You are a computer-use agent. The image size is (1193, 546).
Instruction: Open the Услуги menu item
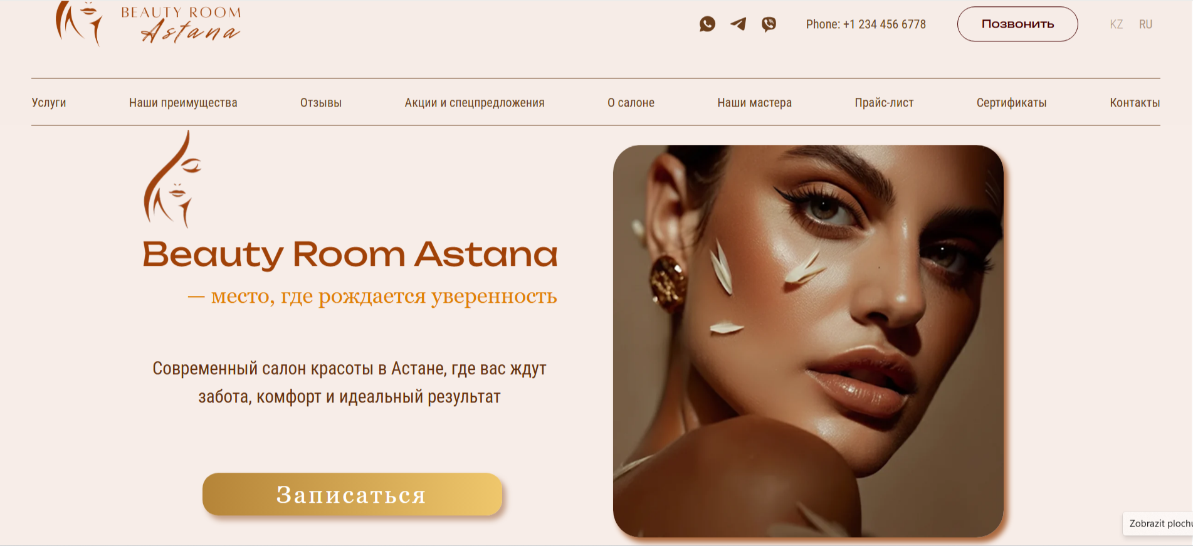pos(49,103)
